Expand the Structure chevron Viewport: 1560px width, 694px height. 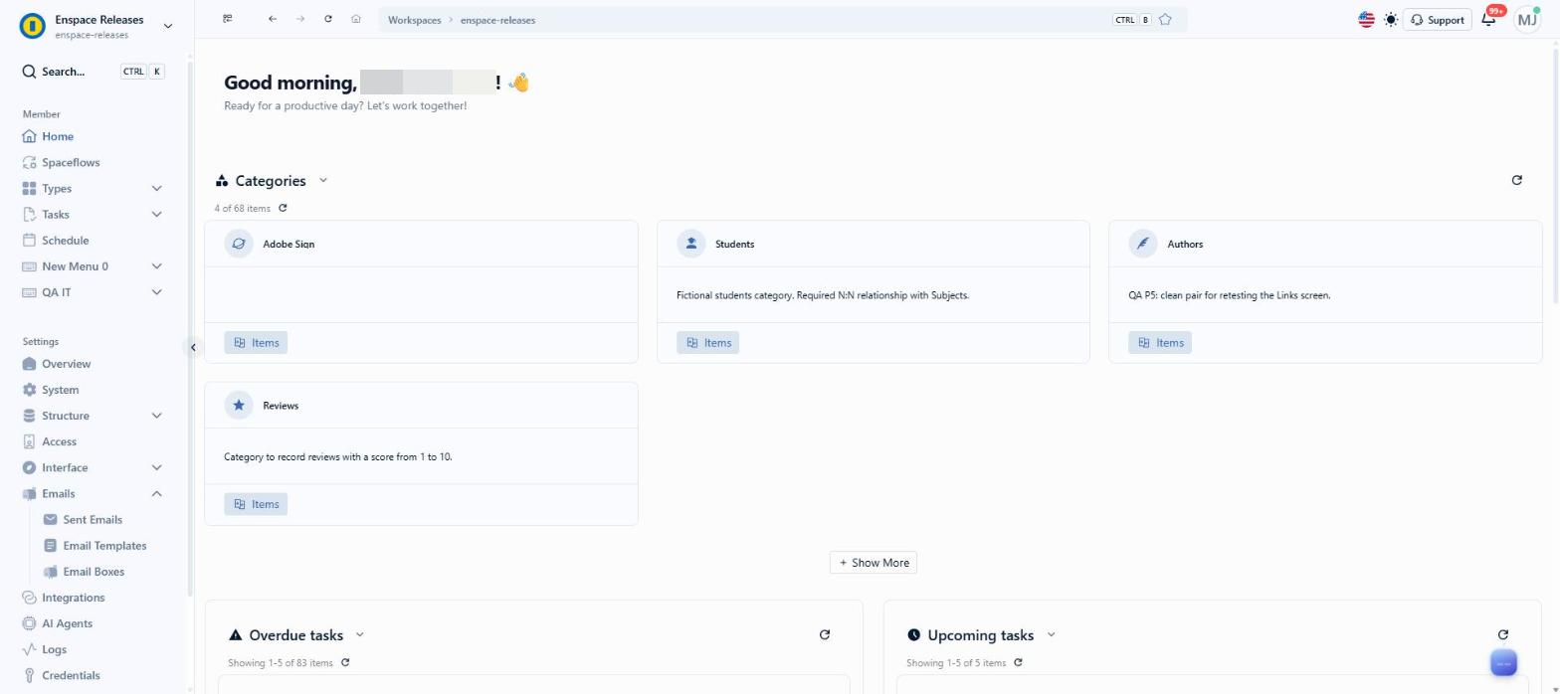pos(156,416)
